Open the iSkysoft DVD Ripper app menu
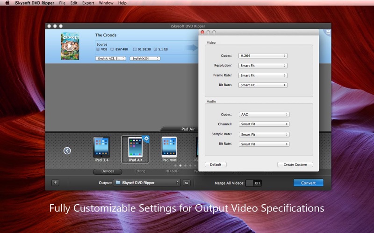This screenshot has width=374, height=233. point(34,3)
